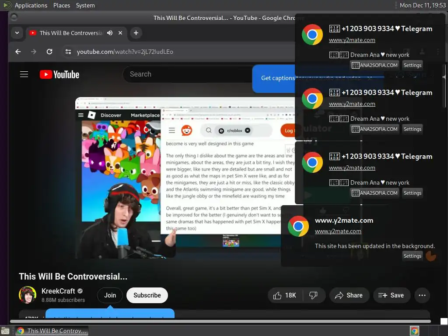Click the YouTube logo
Image resolution: width=448 pixels, height=336 pixels.
pyautogui.click(x=59, y=74)
